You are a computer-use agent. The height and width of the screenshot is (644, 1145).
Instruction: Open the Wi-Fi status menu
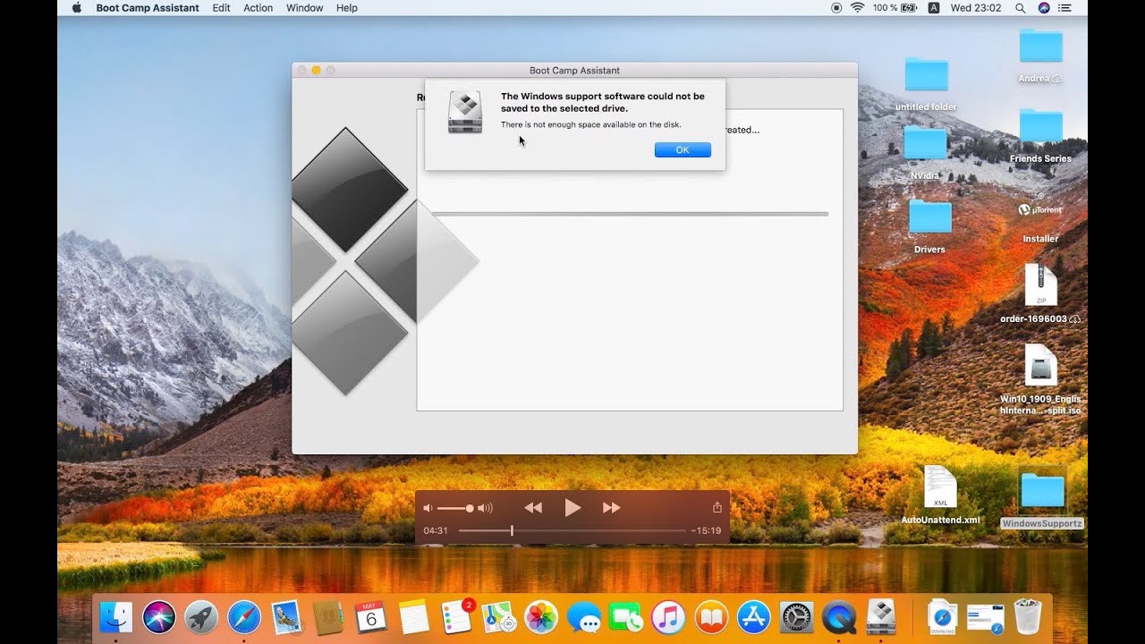[857, 8]
